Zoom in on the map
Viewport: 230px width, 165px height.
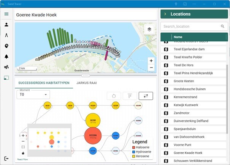151,61
